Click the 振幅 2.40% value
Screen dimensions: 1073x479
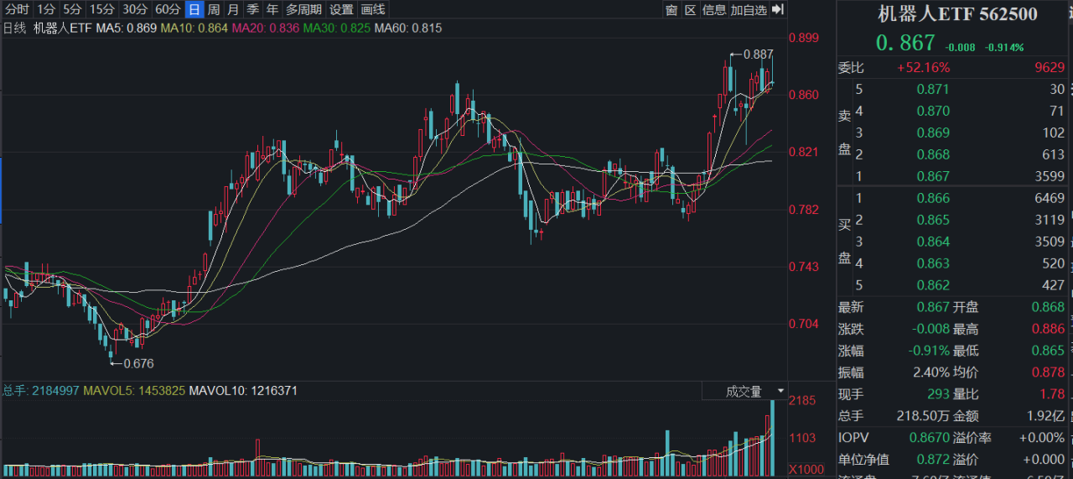pyautogui.click(x=931, y=372)
